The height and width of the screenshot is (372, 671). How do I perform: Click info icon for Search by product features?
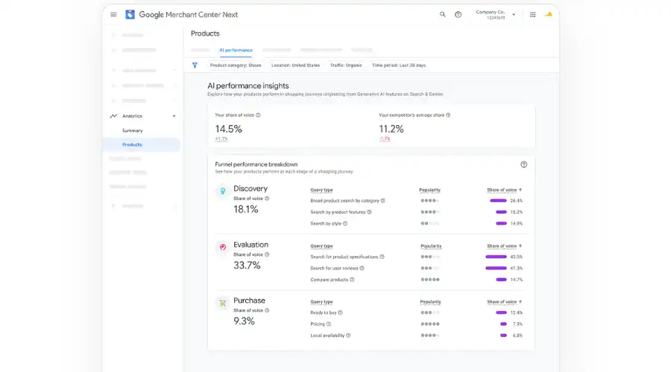coord(369,212)
